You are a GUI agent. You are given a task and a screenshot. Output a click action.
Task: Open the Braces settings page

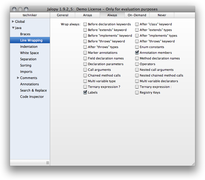coord(25,34)
